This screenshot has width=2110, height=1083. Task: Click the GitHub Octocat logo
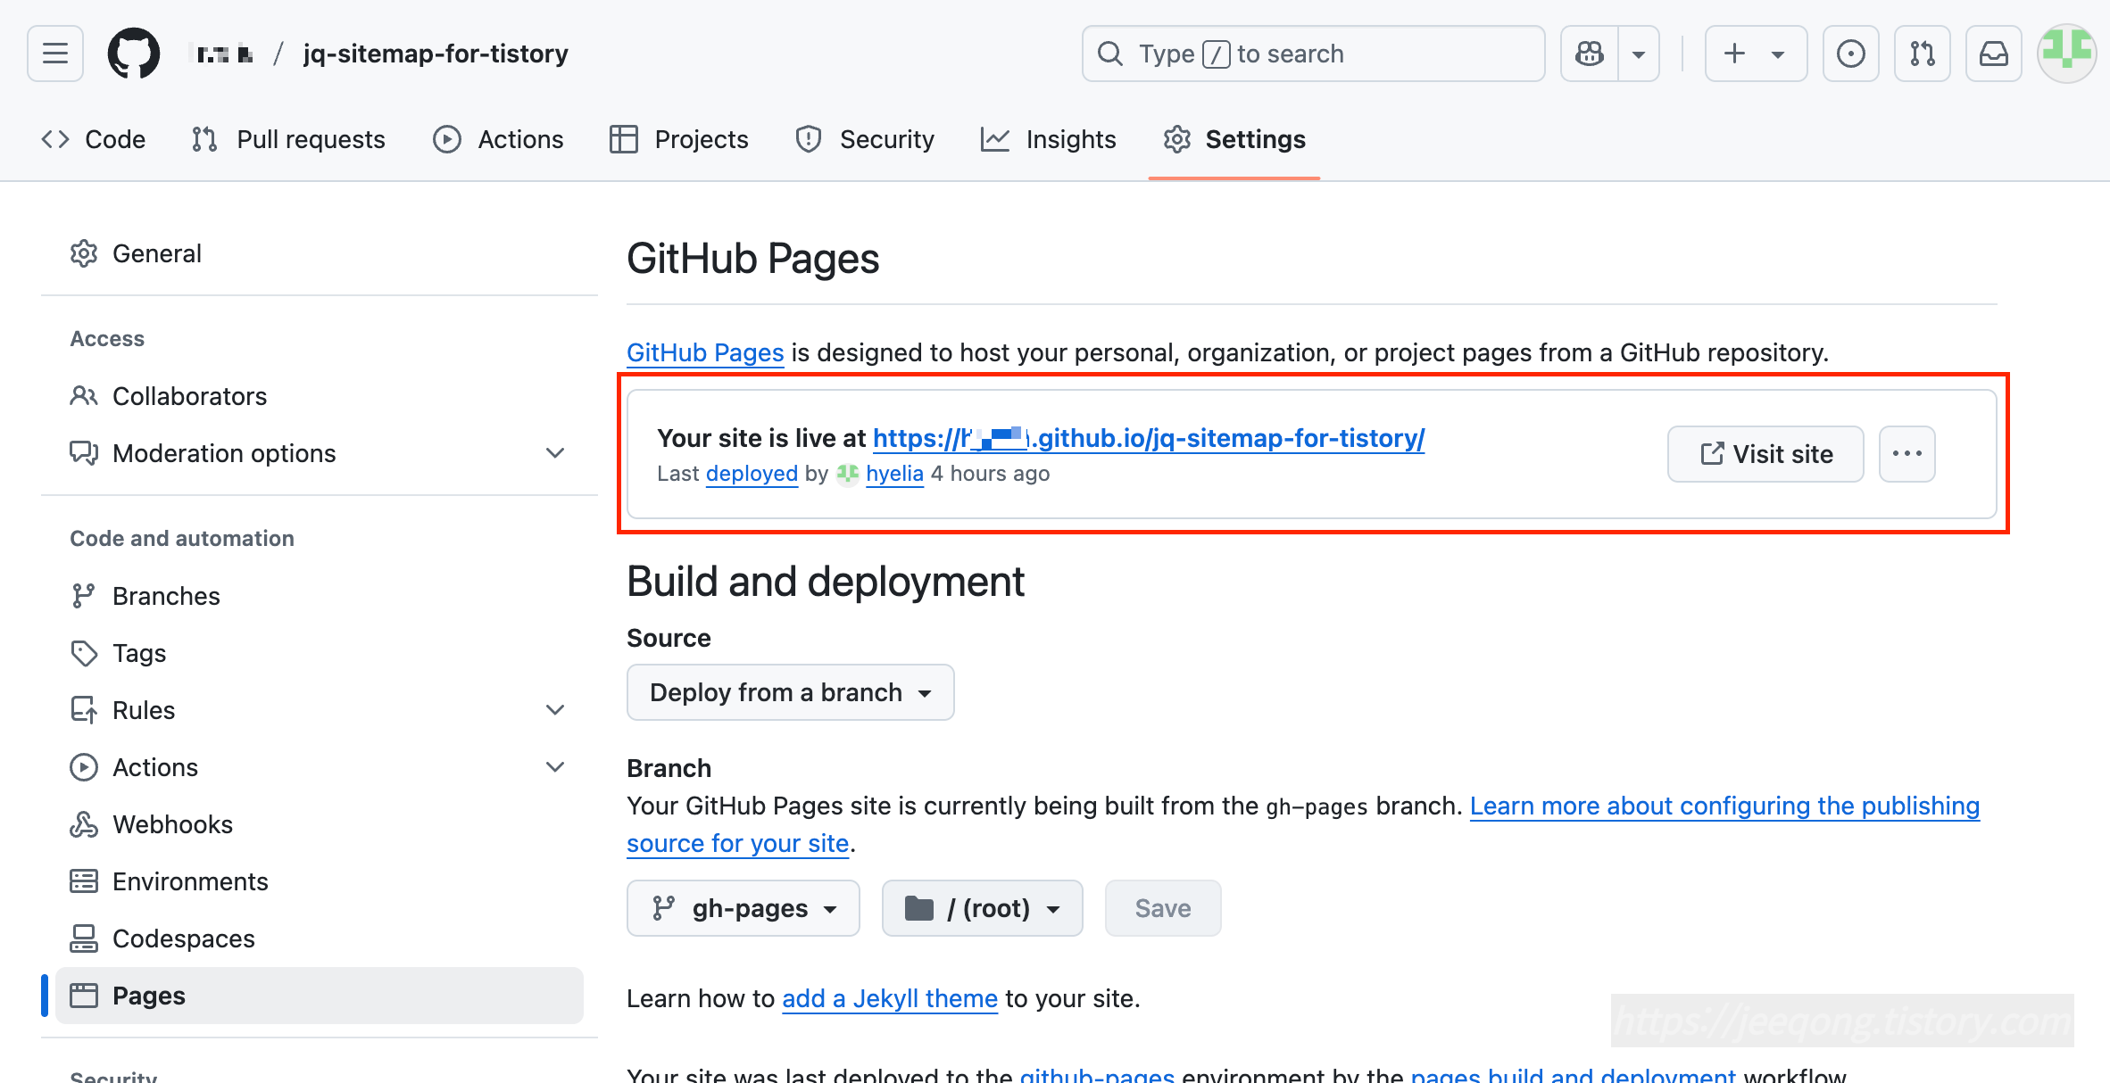[x=134, y=54]
